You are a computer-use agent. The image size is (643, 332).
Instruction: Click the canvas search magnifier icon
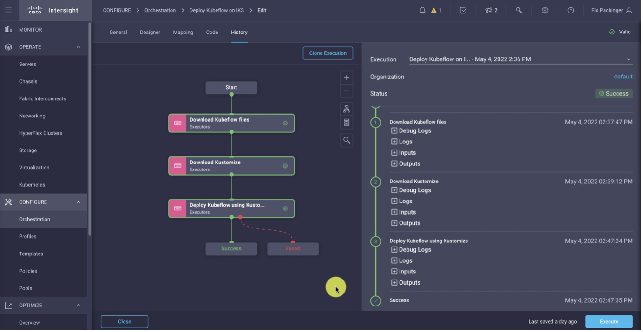point(346,141)
